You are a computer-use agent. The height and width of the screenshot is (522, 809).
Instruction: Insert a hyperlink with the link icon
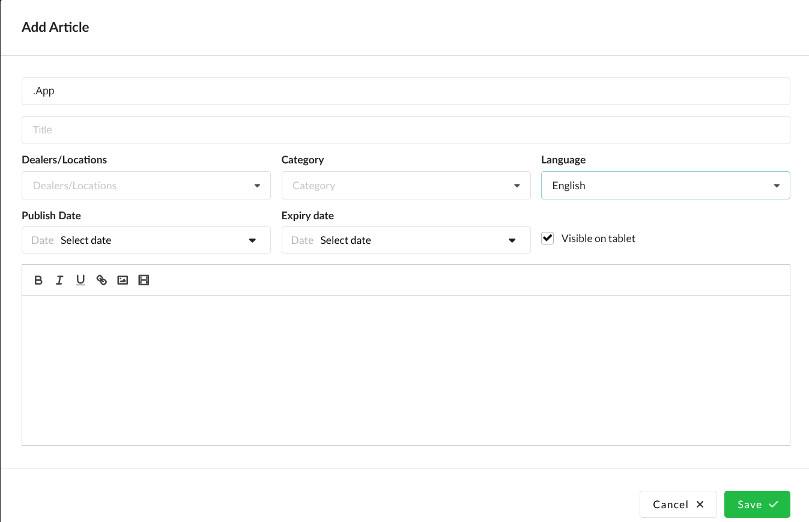(x=102, y=280)
